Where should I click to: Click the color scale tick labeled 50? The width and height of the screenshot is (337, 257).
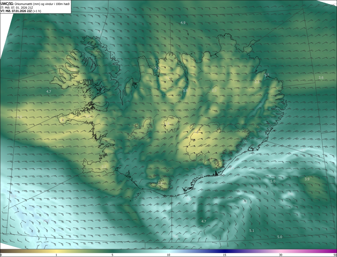point(335,255)
